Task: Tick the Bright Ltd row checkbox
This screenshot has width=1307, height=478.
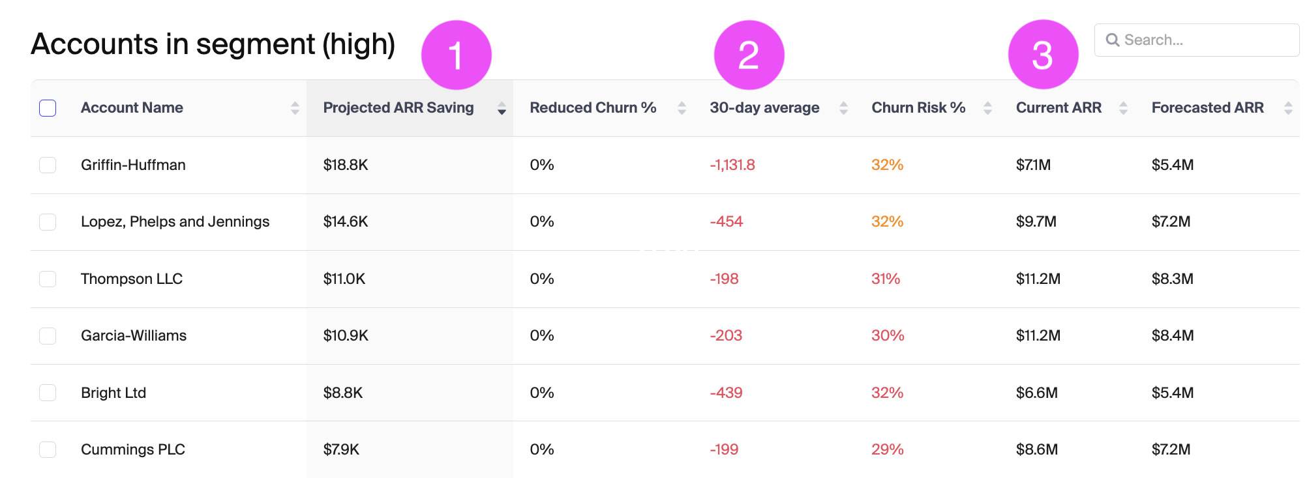Action: coord(48,393)
